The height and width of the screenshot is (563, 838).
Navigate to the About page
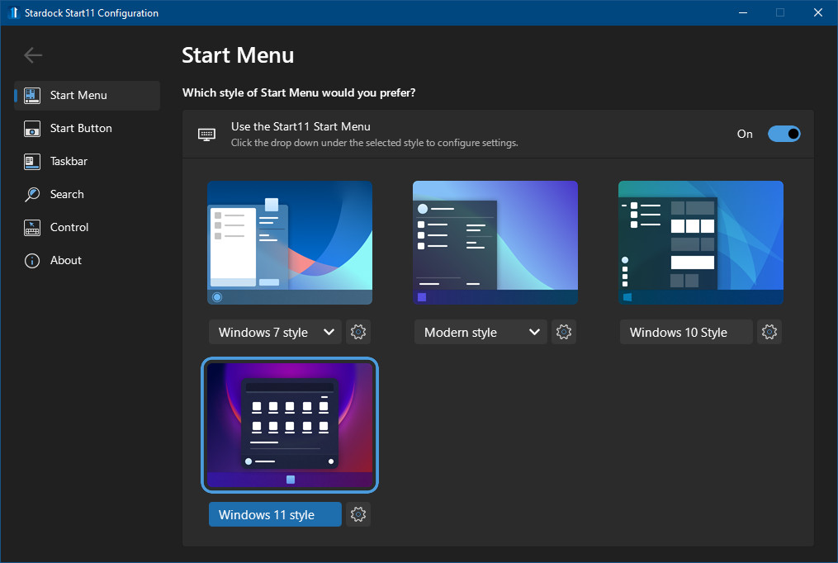click(x=66, y=260)
